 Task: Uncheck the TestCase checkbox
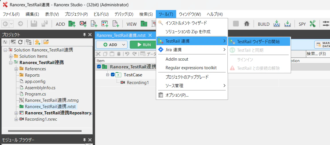pos(113,75)
